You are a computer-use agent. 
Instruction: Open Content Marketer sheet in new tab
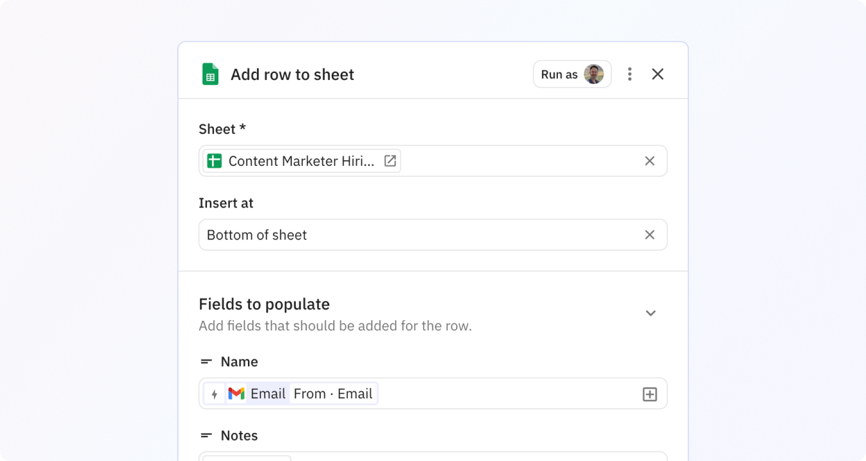point(389,161)
